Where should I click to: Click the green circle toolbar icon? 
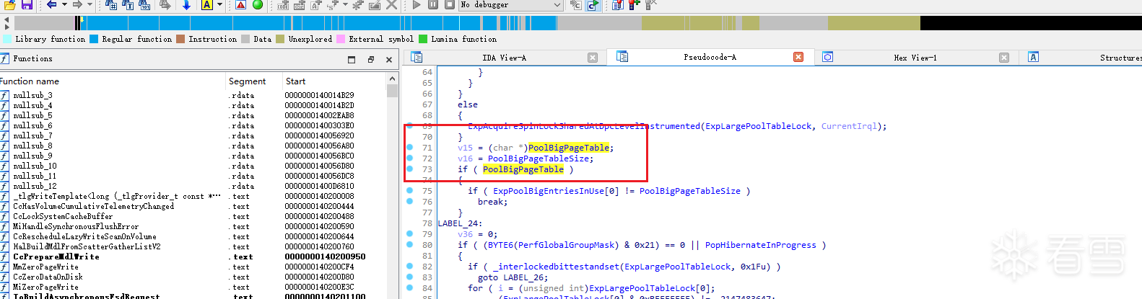[258, 5]
